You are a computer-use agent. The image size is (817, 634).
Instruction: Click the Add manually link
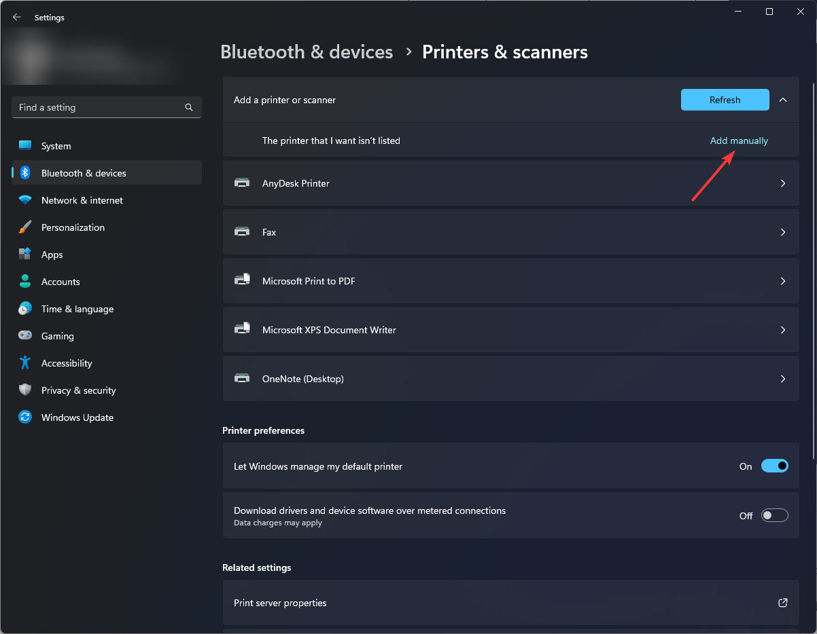[739, 141]
